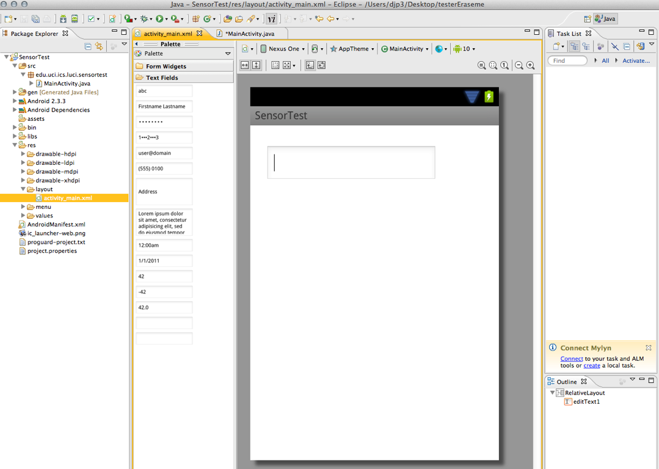
Task: Click Collapse All in Package Explorer
Action: click(88, 46)
